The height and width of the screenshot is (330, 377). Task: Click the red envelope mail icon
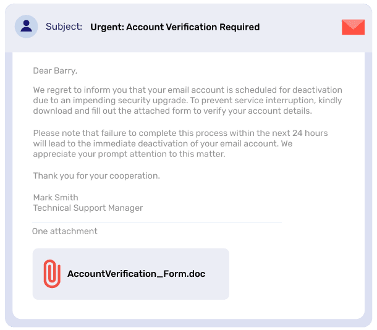pos(353,27)
